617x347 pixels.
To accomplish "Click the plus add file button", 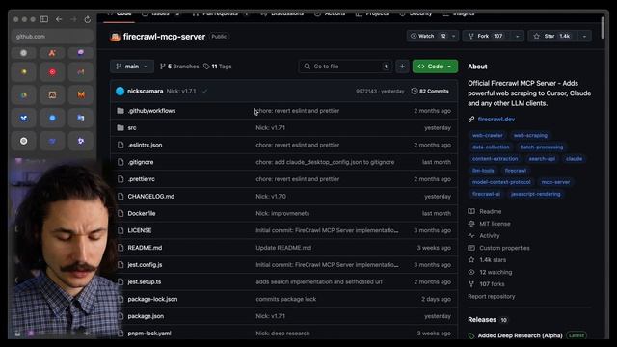I will pyautogui.click(x=402, y=67).
